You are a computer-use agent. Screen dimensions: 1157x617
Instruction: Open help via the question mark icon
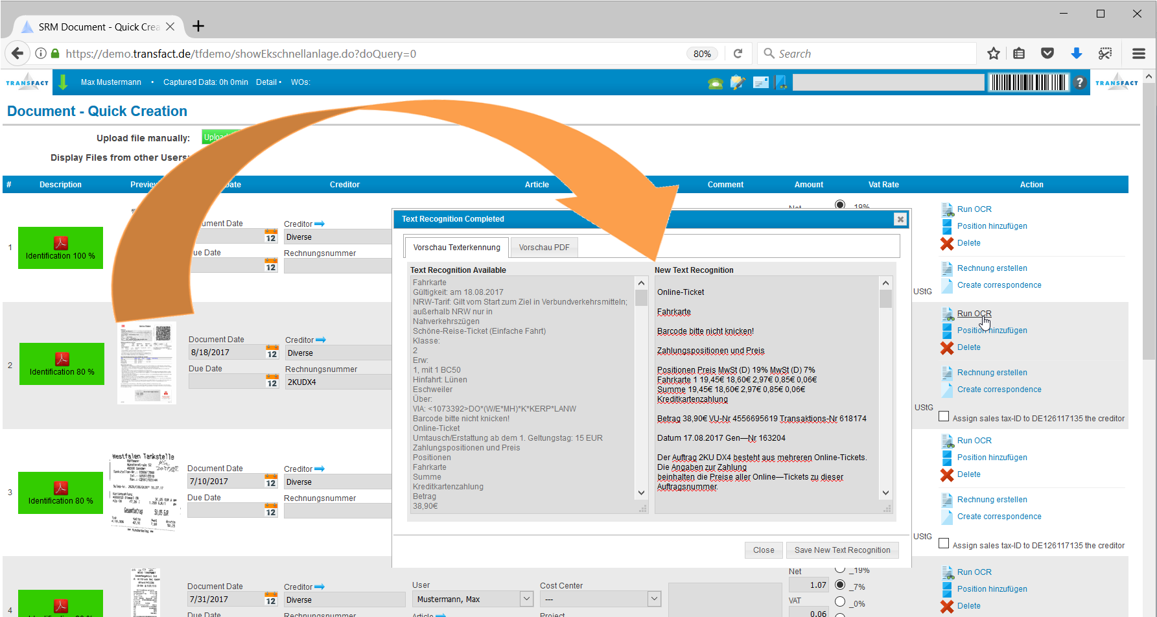(x=1080, y=82)
